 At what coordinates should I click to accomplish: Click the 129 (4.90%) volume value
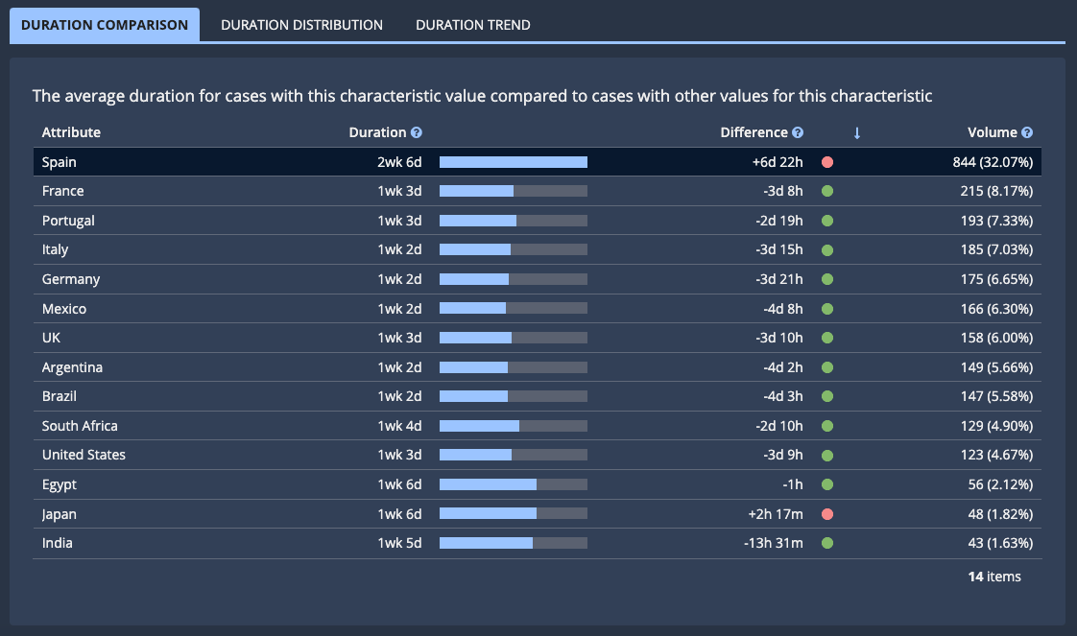tap(996, 425)
